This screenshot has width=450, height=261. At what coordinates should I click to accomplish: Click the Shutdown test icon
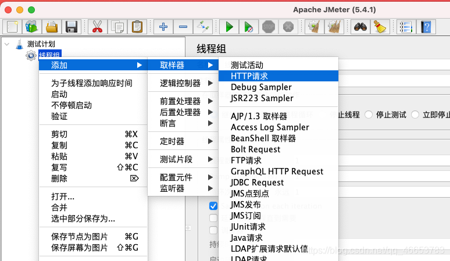coord(288,27)
